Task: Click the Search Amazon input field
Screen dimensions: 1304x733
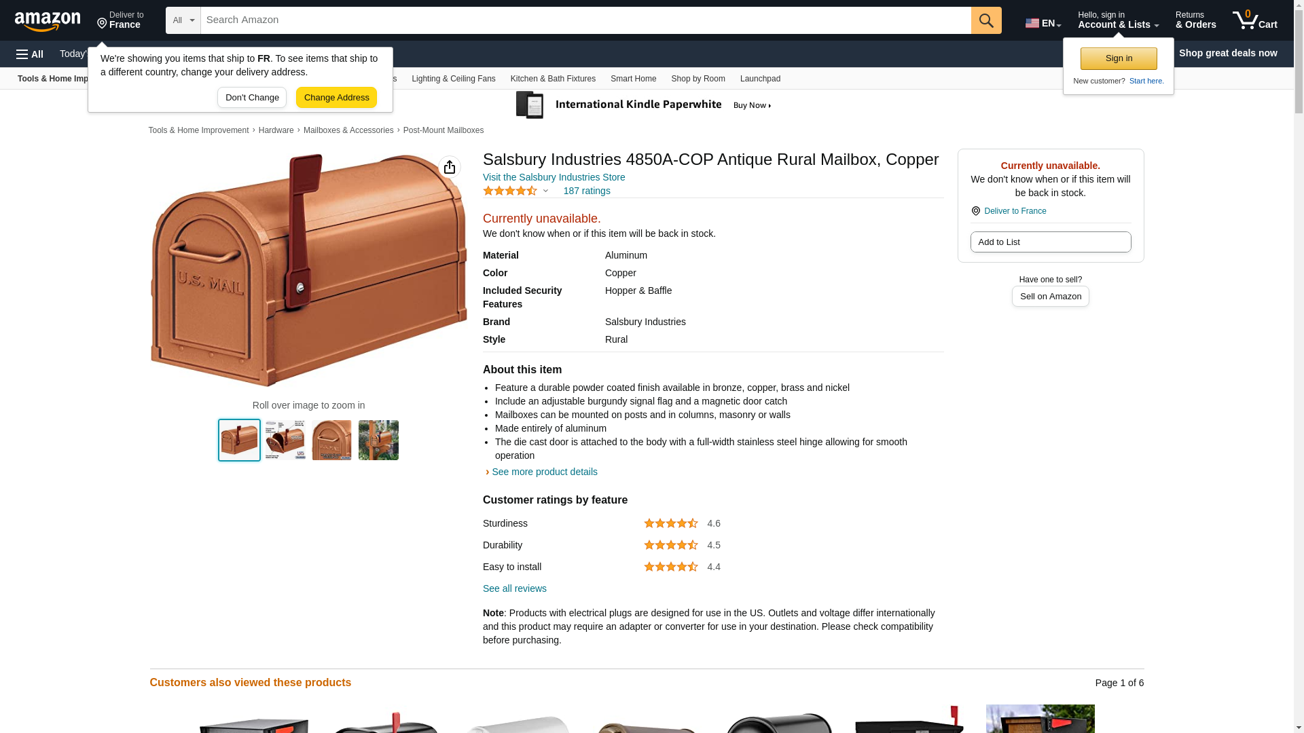Action: click(586, 20)
